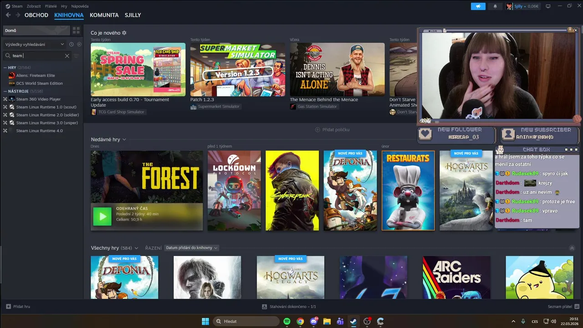Open the Co je nového settings gear
This screenshot has height=328, width=583.
[x=124, y=33]
